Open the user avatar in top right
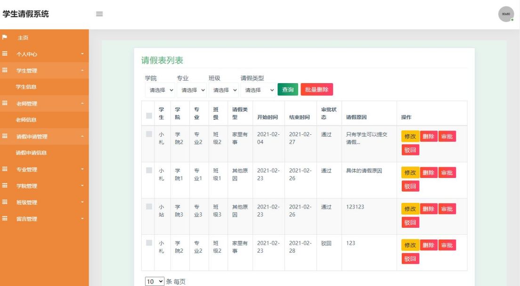The width and height of the screenshot is (520, 286). (506, 14)
